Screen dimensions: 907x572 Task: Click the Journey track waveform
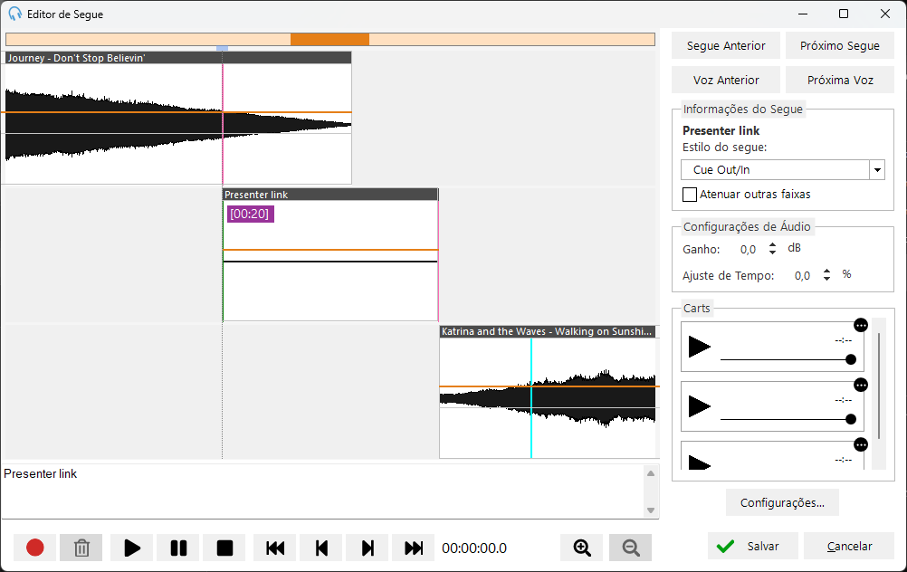click(178, 124)
